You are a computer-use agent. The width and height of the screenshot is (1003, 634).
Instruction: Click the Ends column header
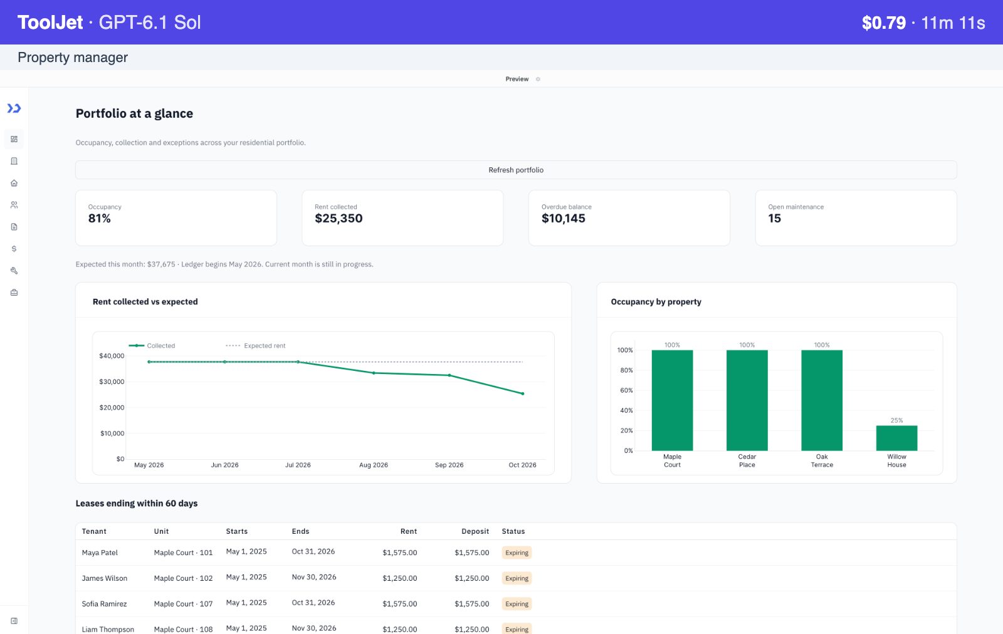pos(300,531)
